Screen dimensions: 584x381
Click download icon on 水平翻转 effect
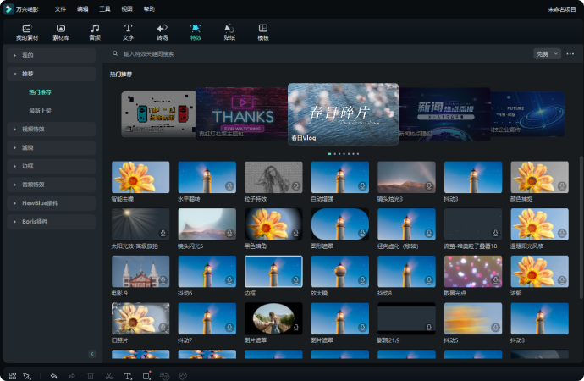tap(229, 186)
